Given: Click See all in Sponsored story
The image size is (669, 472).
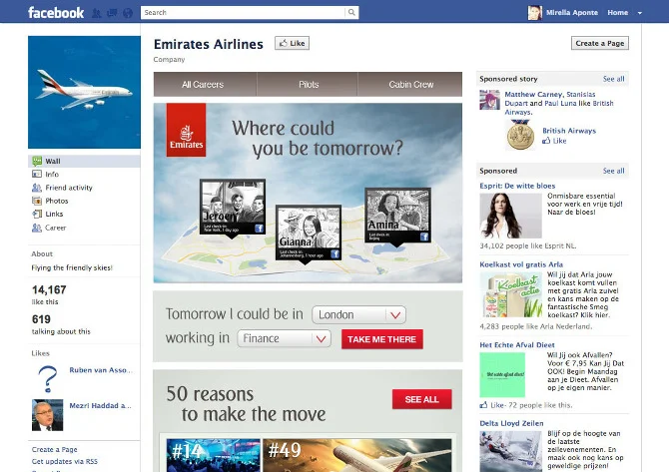Looking at the screenshot, I should click(613, 79).
